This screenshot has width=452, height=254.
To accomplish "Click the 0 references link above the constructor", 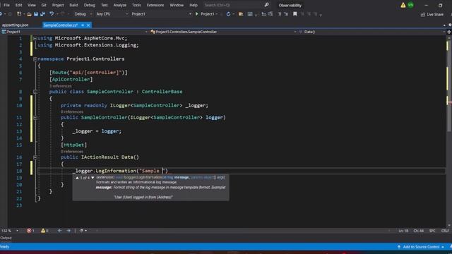I will click(72, 111).
